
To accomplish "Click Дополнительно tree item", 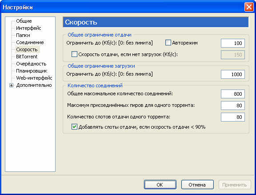I will pos(34,85).
